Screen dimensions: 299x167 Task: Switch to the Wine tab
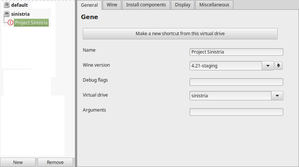click(x=112, y=5)
